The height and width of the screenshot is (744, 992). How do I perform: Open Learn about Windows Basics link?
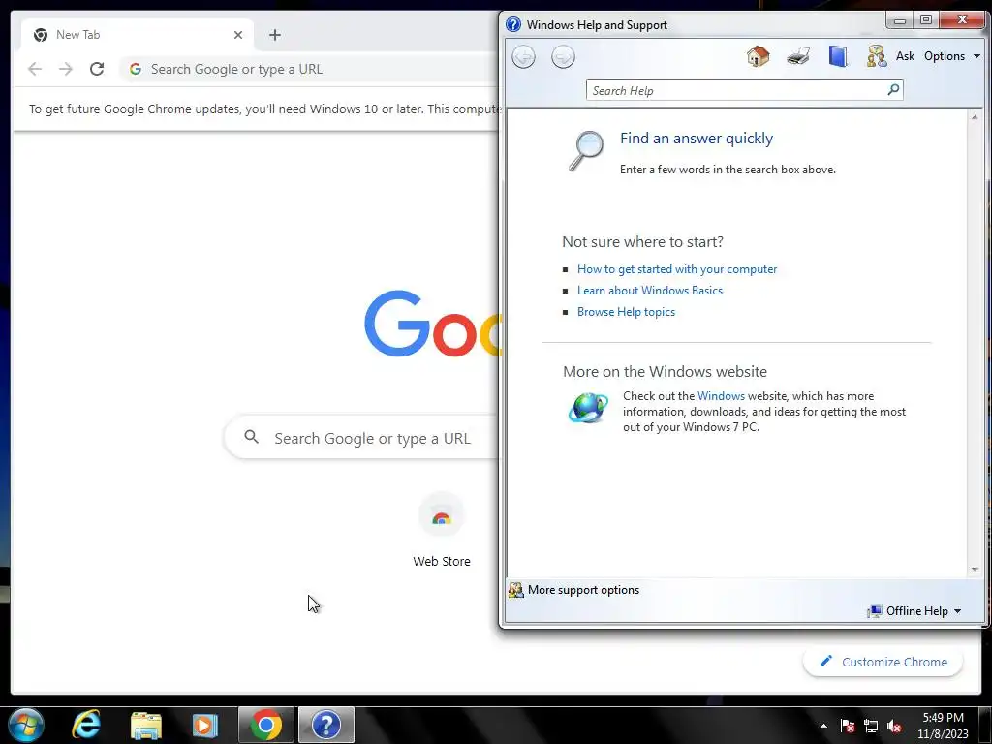[x=650, y=291]
